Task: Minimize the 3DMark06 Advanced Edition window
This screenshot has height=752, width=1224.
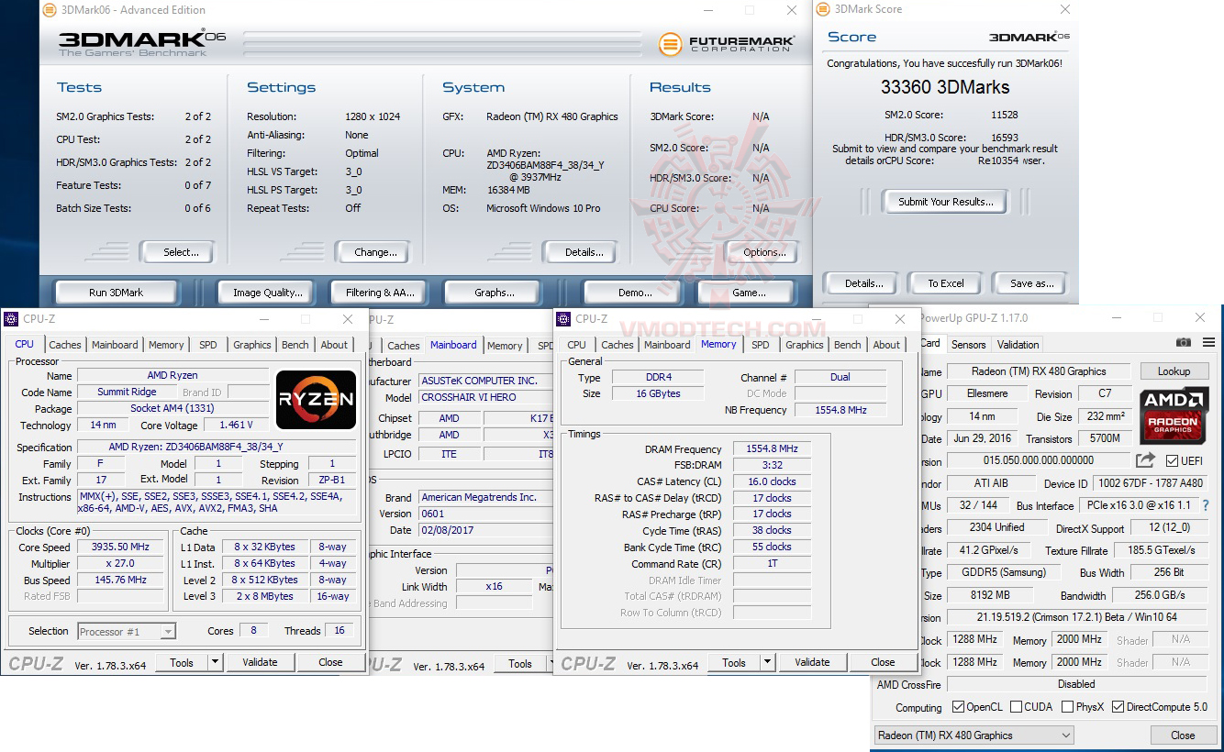Action: [707, 10]
